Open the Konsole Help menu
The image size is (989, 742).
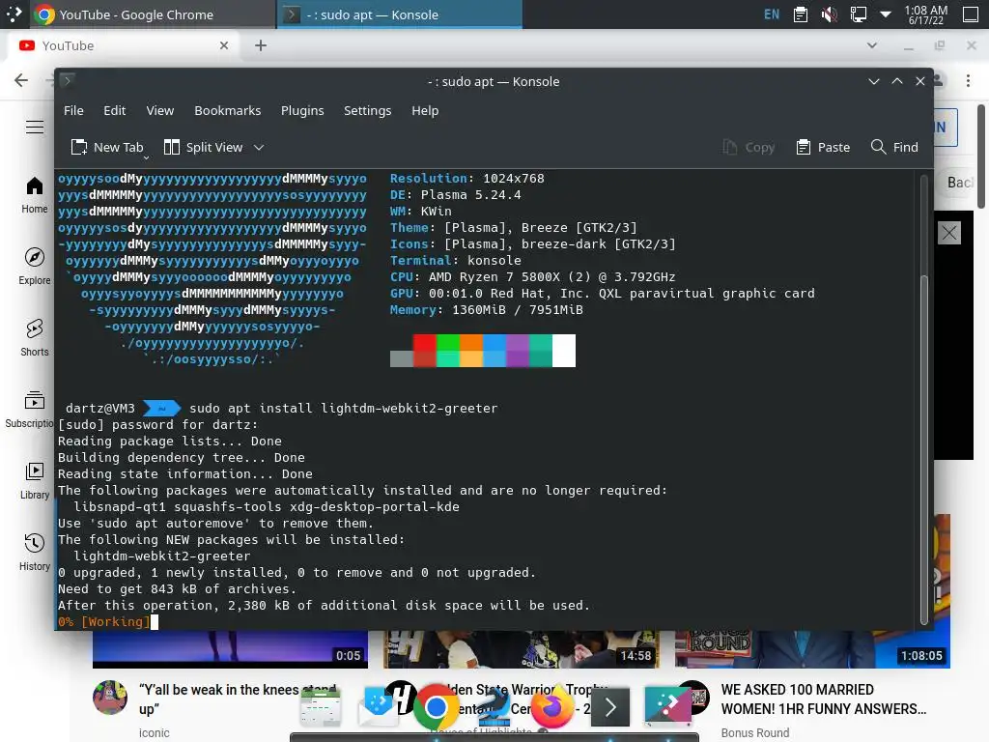(425, 110)
